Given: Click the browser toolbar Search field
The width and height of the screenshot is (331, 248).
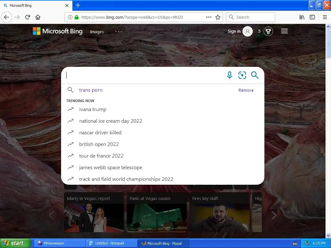Looking at the screenshot, I should point(251,17).
